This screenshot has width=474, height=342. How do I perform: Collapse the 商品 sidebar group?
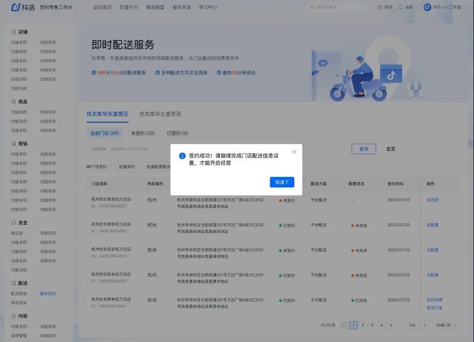[x=64, y=102]
